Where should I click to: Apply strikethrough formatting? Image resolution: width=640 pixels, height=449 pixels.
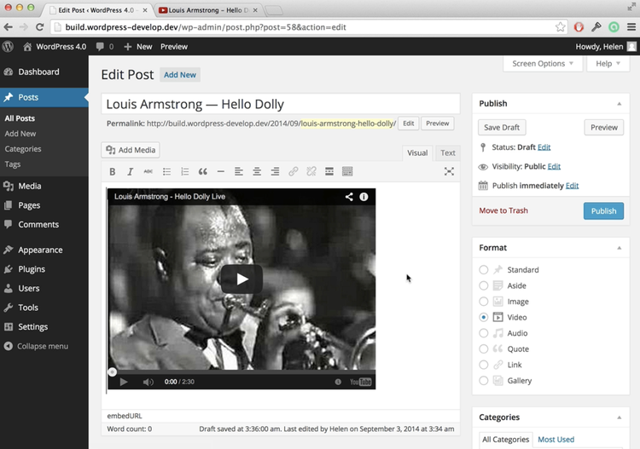pyautogui.click(x=148, y=171)
